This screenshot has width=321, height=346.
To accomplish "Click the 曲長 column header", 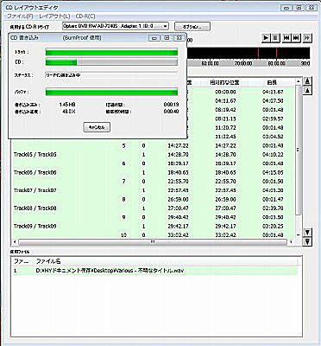I will 272,82.
